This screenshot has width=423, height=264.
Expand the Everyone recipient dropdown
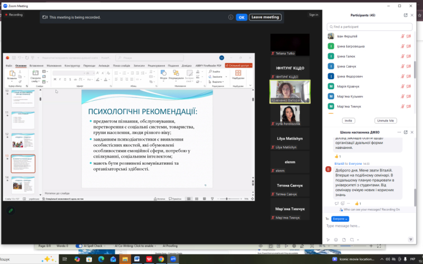coord(340,219)
